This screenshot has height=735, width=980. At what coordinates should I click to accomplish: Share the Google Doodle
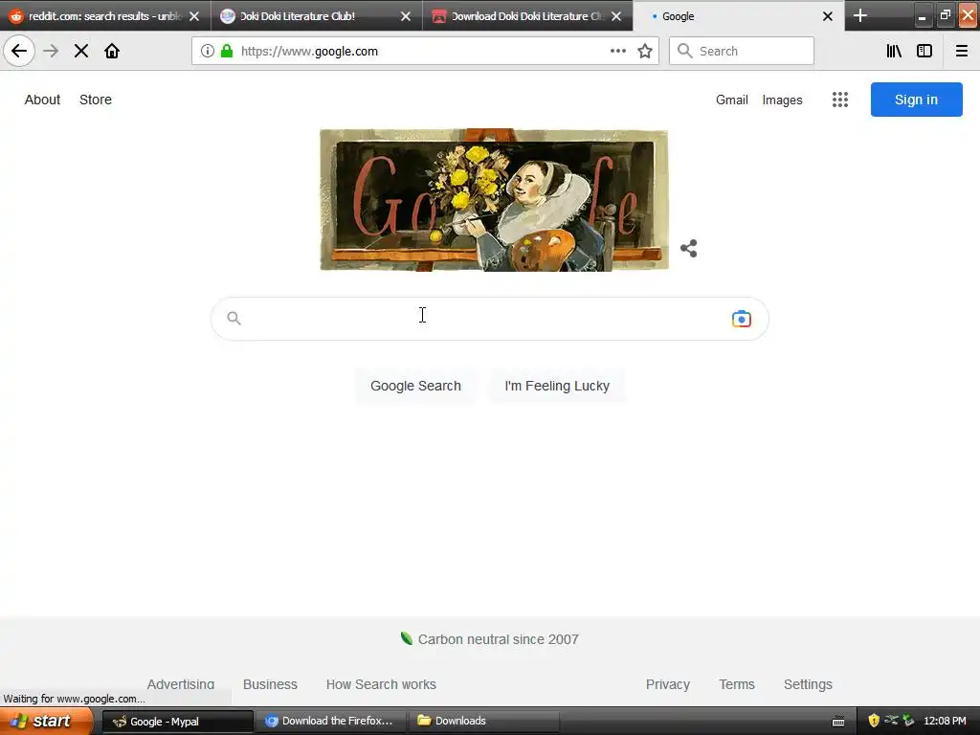pos(689,248)
